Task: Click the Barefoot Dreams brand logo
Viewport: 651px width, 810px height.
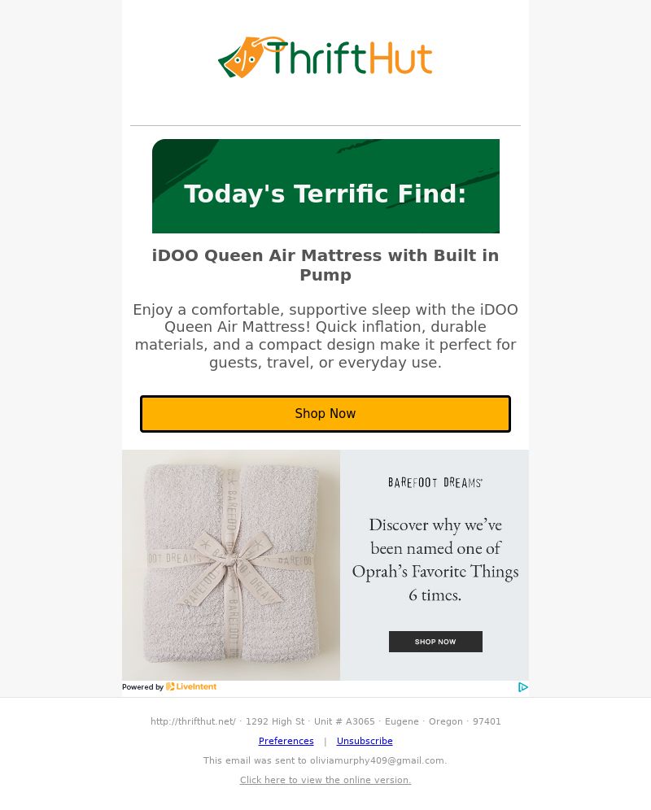Action: point(435,482)
